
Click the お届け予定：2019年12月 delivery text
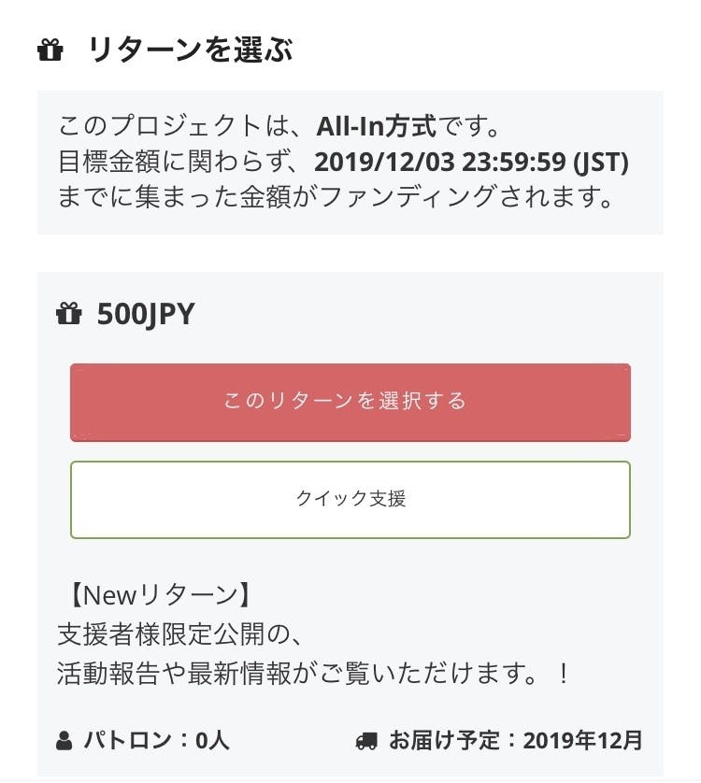tap(515, 742)
